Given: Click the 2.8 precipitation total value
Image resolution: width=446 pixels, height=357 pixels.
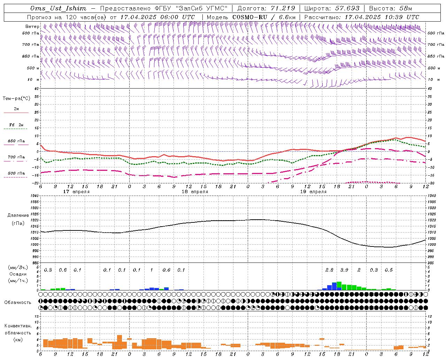Looking at the screenshot, I should click(x=329, y=270).
